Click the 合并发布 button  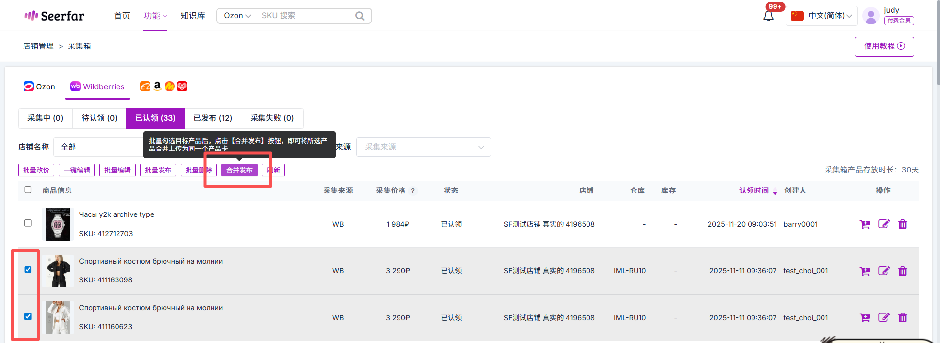[x=239, y=170]
